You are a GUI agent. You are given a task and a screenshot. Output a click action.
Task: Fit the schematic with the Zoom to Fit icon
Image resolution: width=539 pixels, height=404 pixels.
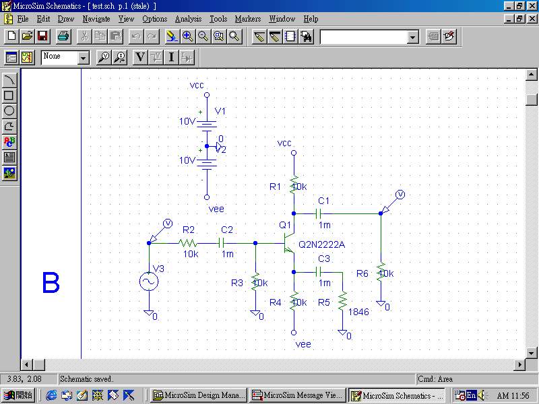234,36
